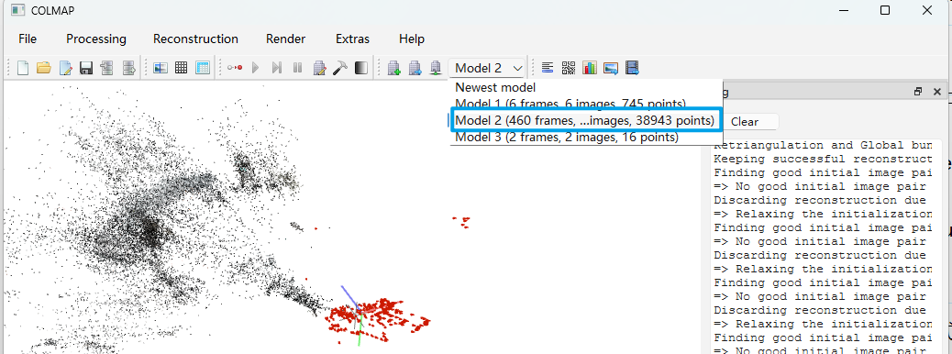Screen dimensions: 952x354
Task: Close the Log dock panel
Action: click(936, 92)
